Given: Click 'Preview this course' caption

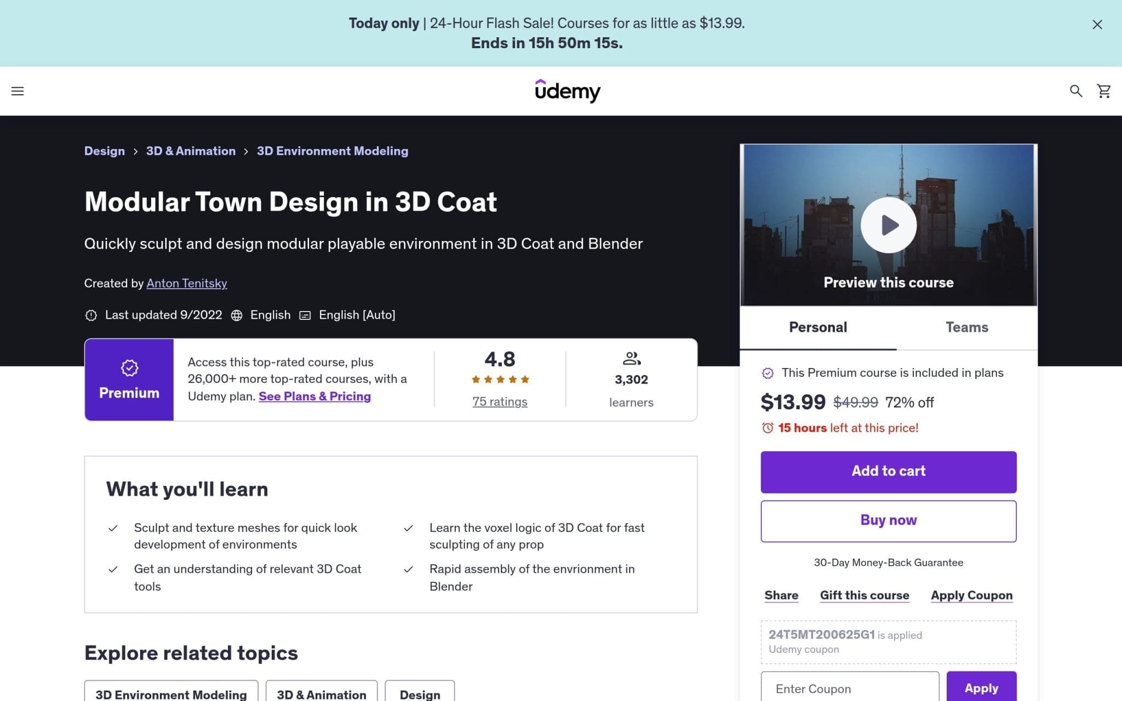Looking at the screenshot, I should [x=889, y=283].
